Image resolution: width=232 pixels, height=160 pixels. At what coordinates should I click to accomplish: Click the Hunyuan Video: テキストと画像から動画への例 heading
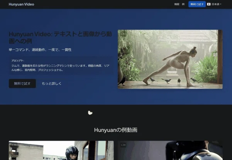[60, 37]
